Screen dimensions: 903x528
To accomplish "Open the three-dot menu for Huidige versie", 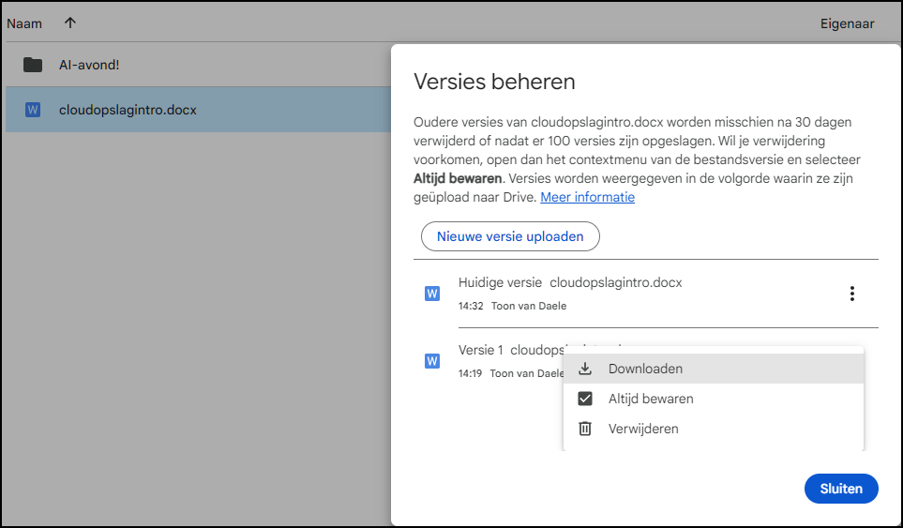I will [851, 294].
